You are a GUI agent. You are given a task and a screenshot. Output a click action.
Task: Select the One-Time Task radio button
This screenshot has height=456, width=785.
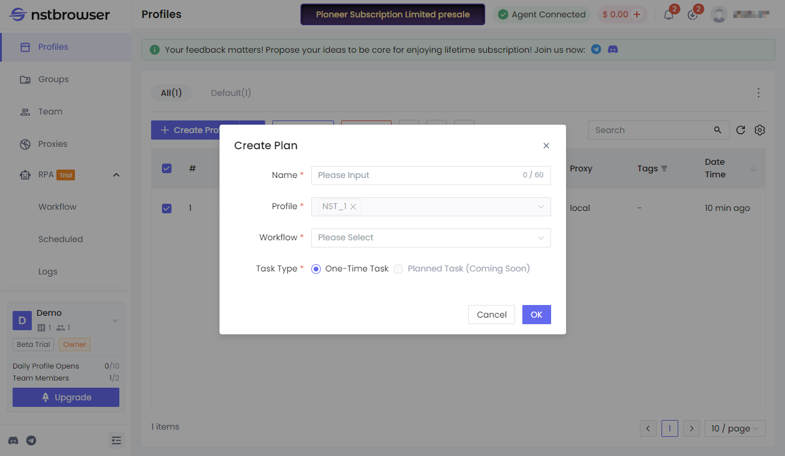pos(316,268)
